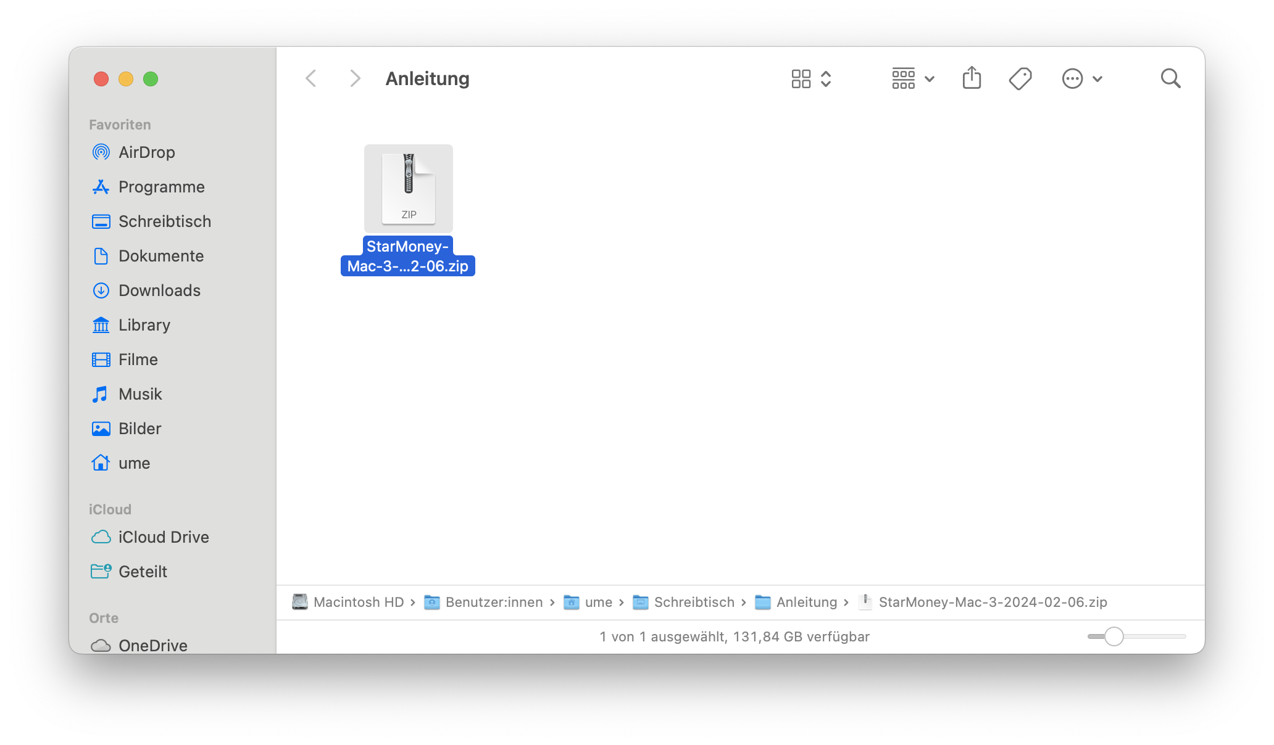
Task: Open AirDrop in the sidebar
Action: [x=146, y=152]
